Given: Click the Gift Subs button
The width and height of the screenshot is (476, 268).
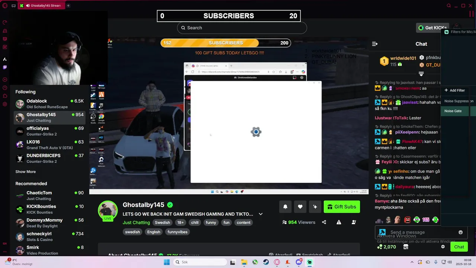Looking at the screenshot, I should tap(342, 207).
